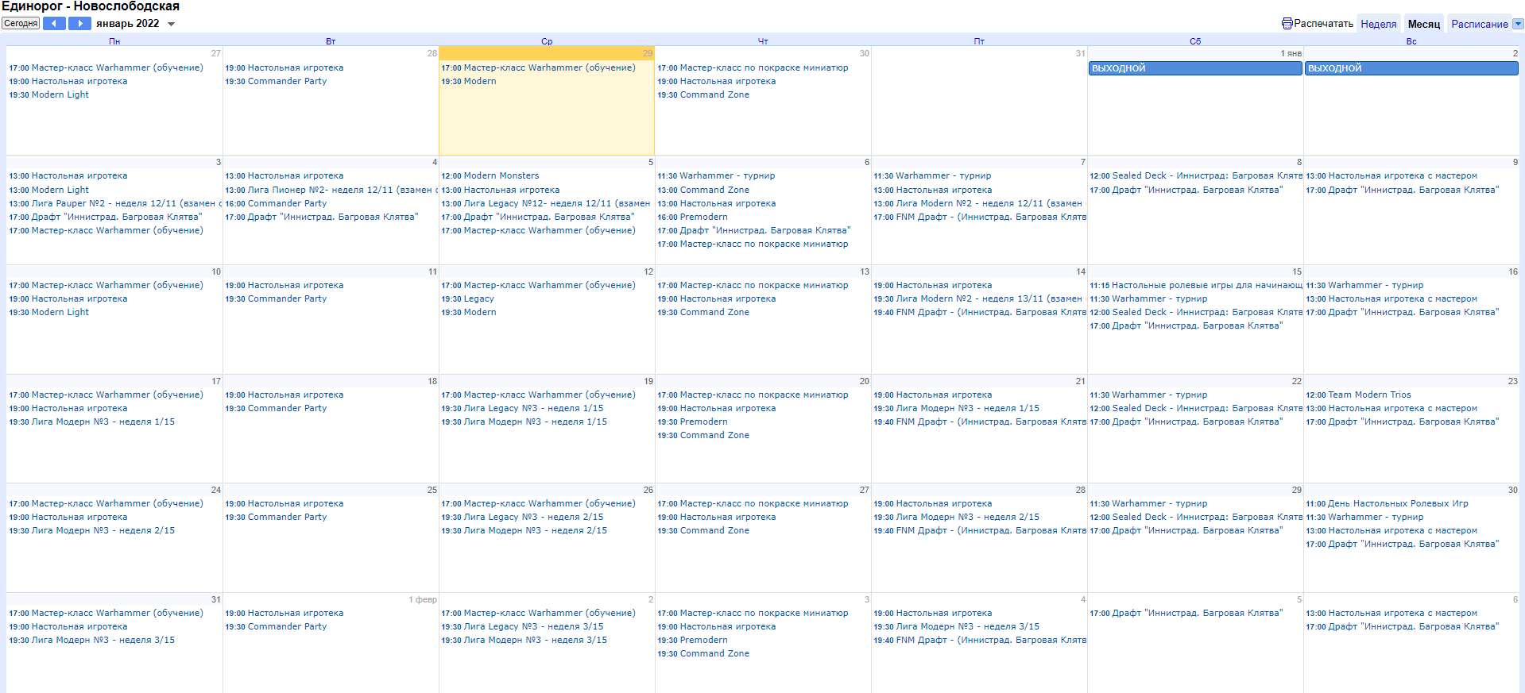Select the Месяц view tab
1525x693 pixels.
[x=1423, y=24]
